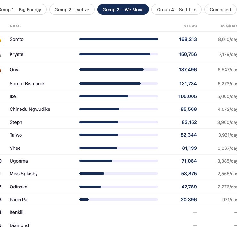
Task: Click the bronze medal icon beside Onyi
Action: pyautogui.click(x=0, y=70)
